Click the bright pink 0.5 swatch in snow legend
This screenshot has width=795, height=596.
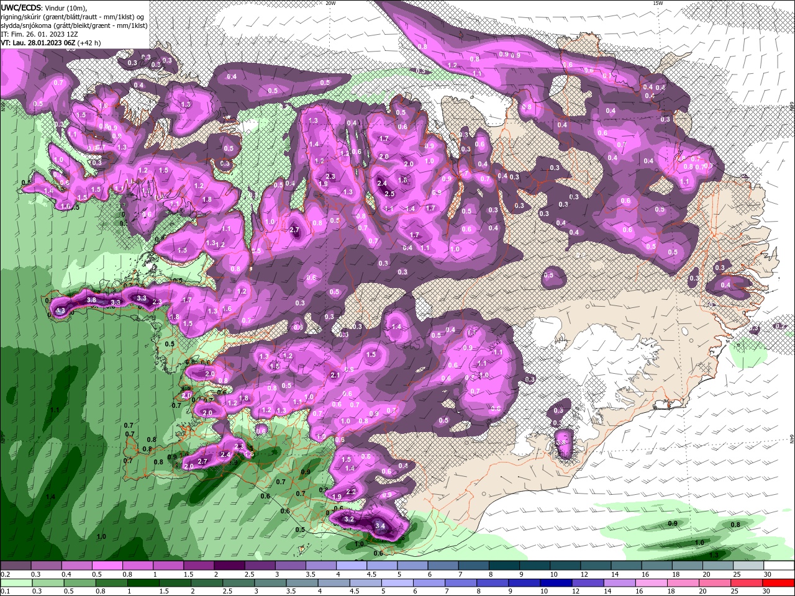click(x=107, y=566)
